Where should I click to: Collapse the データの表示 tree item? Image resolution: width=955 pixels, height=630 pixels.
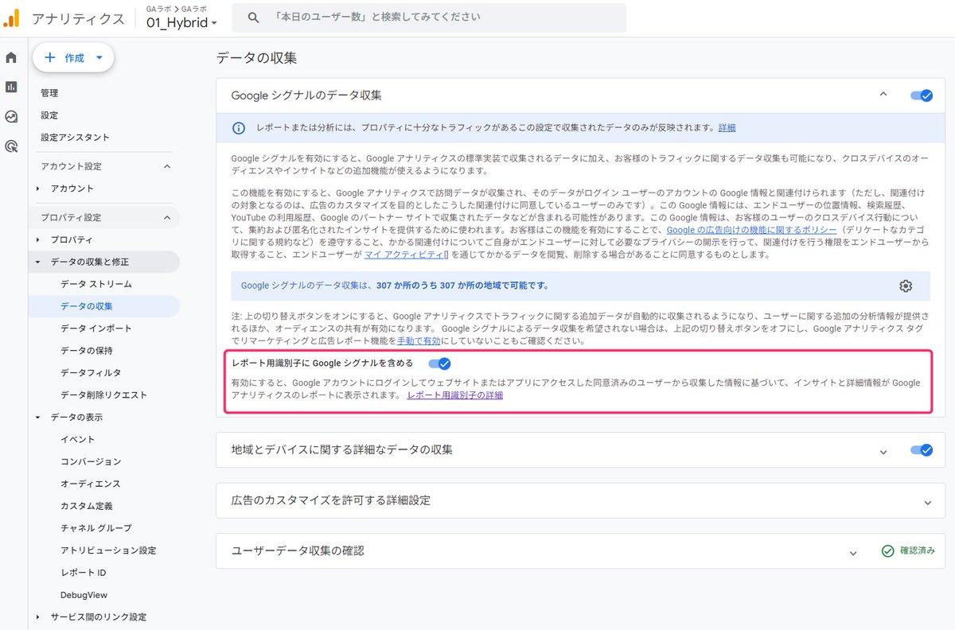[38, 417]
